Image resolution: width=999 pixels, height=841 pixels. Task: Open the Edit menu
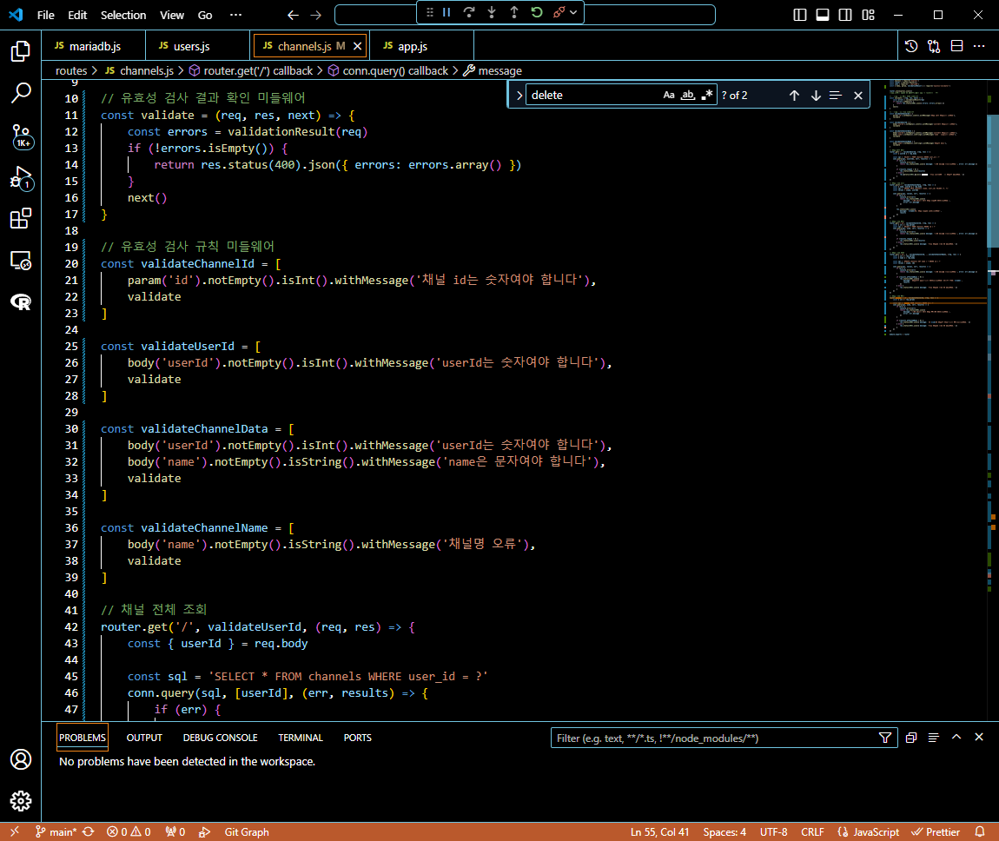tap(77, 15)
